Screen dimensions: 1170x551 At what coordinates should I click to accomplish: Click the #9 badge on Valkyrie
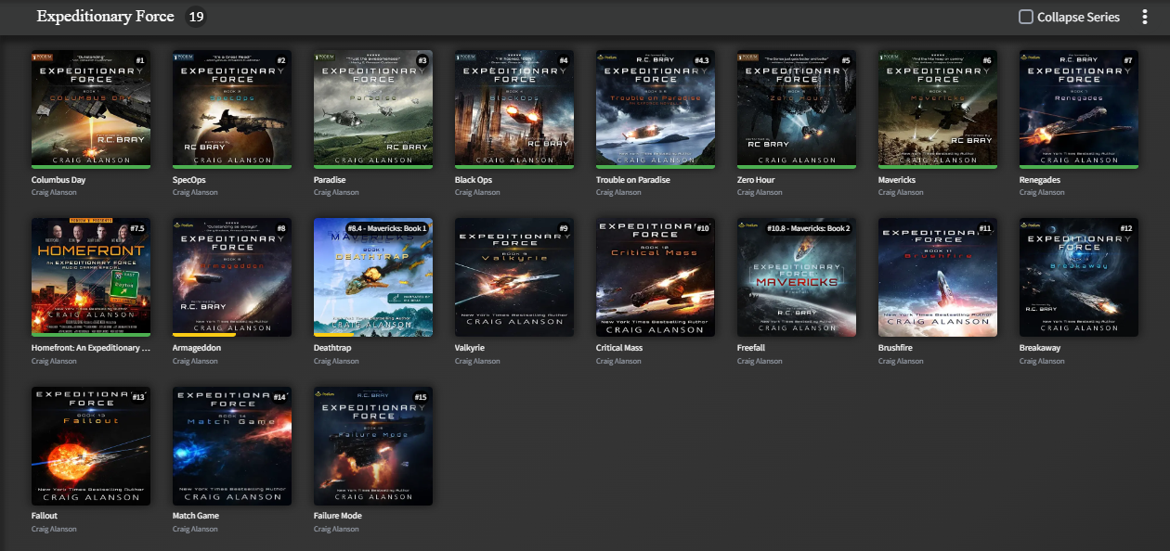563,228
